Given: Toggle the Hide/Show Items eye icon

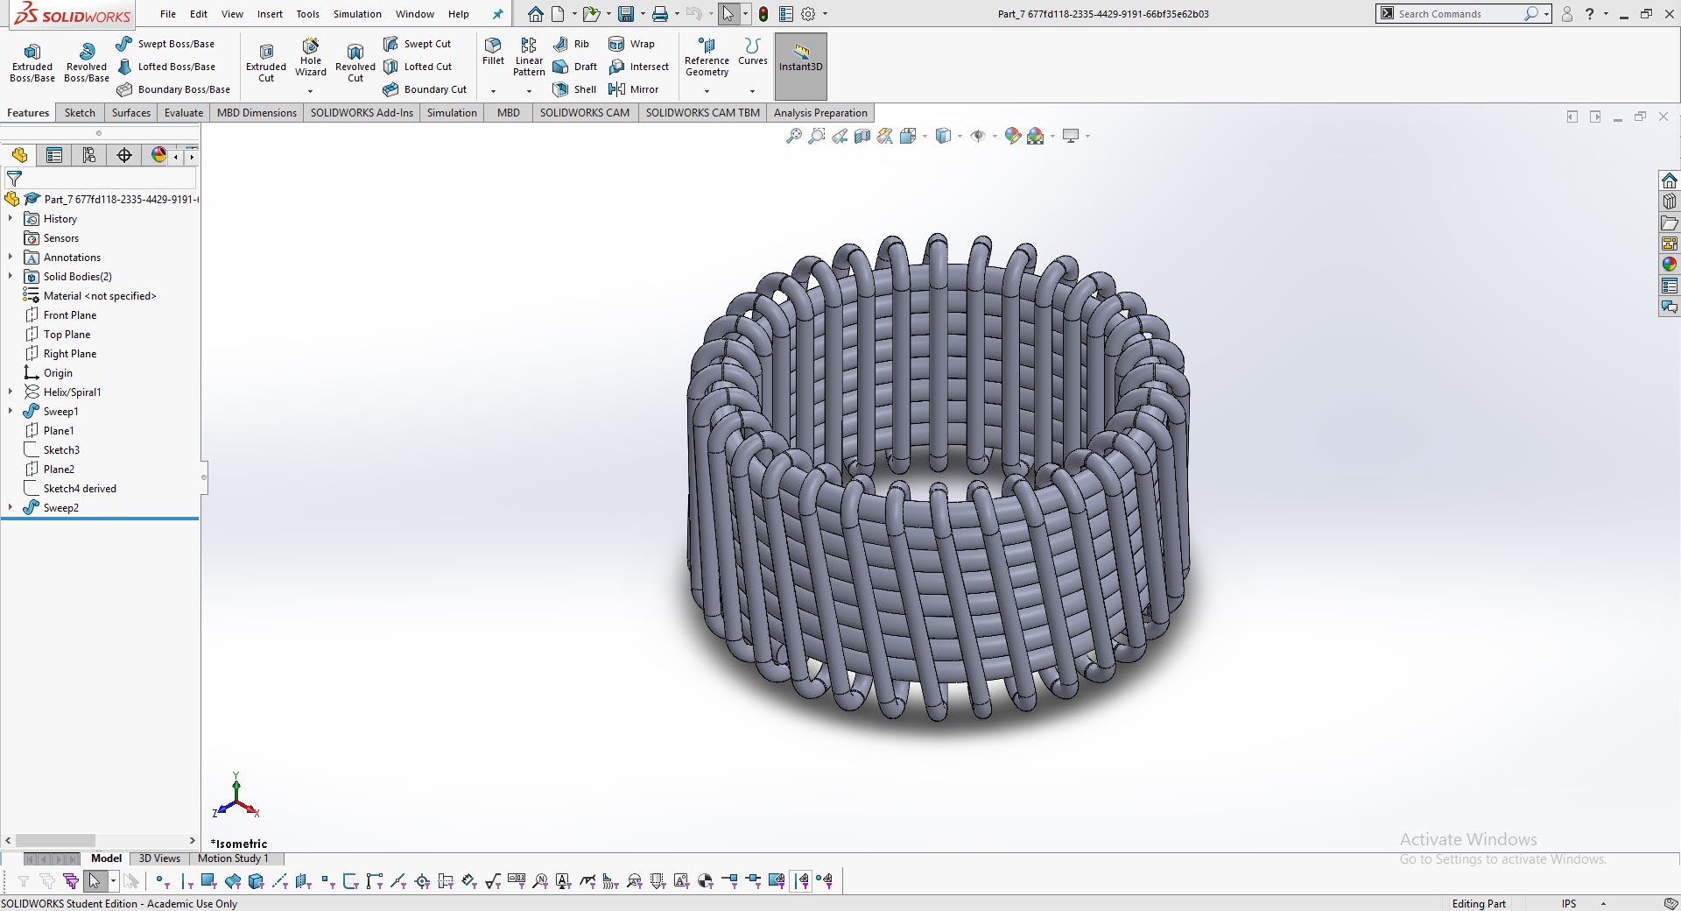Looking at the screenshot, I should 978,136.
